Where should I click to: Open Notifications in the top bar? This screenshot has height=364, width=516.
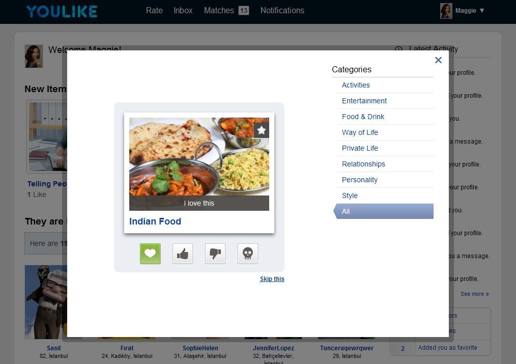282,11
